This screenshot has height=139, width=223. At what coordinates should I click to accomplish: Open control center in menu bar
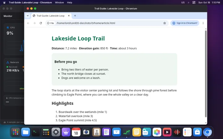(x=194, y=2)
